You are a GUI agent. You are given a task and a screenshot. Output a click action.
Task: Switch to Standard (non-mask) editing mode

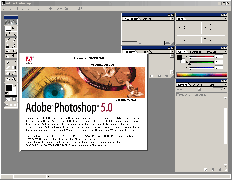pos(8,99)
